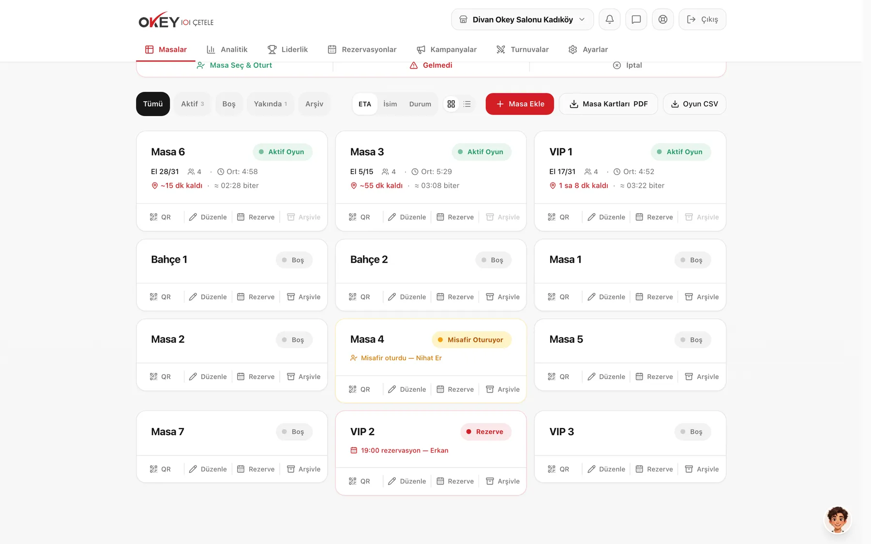Edit Masa 2 with Düzenle
871x544 pixels.
(x=208, y=377)
